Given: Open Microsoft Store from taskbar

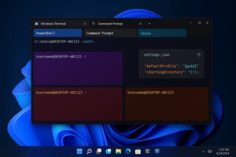Looking at the screenshot, I should (x=138, y=151).
